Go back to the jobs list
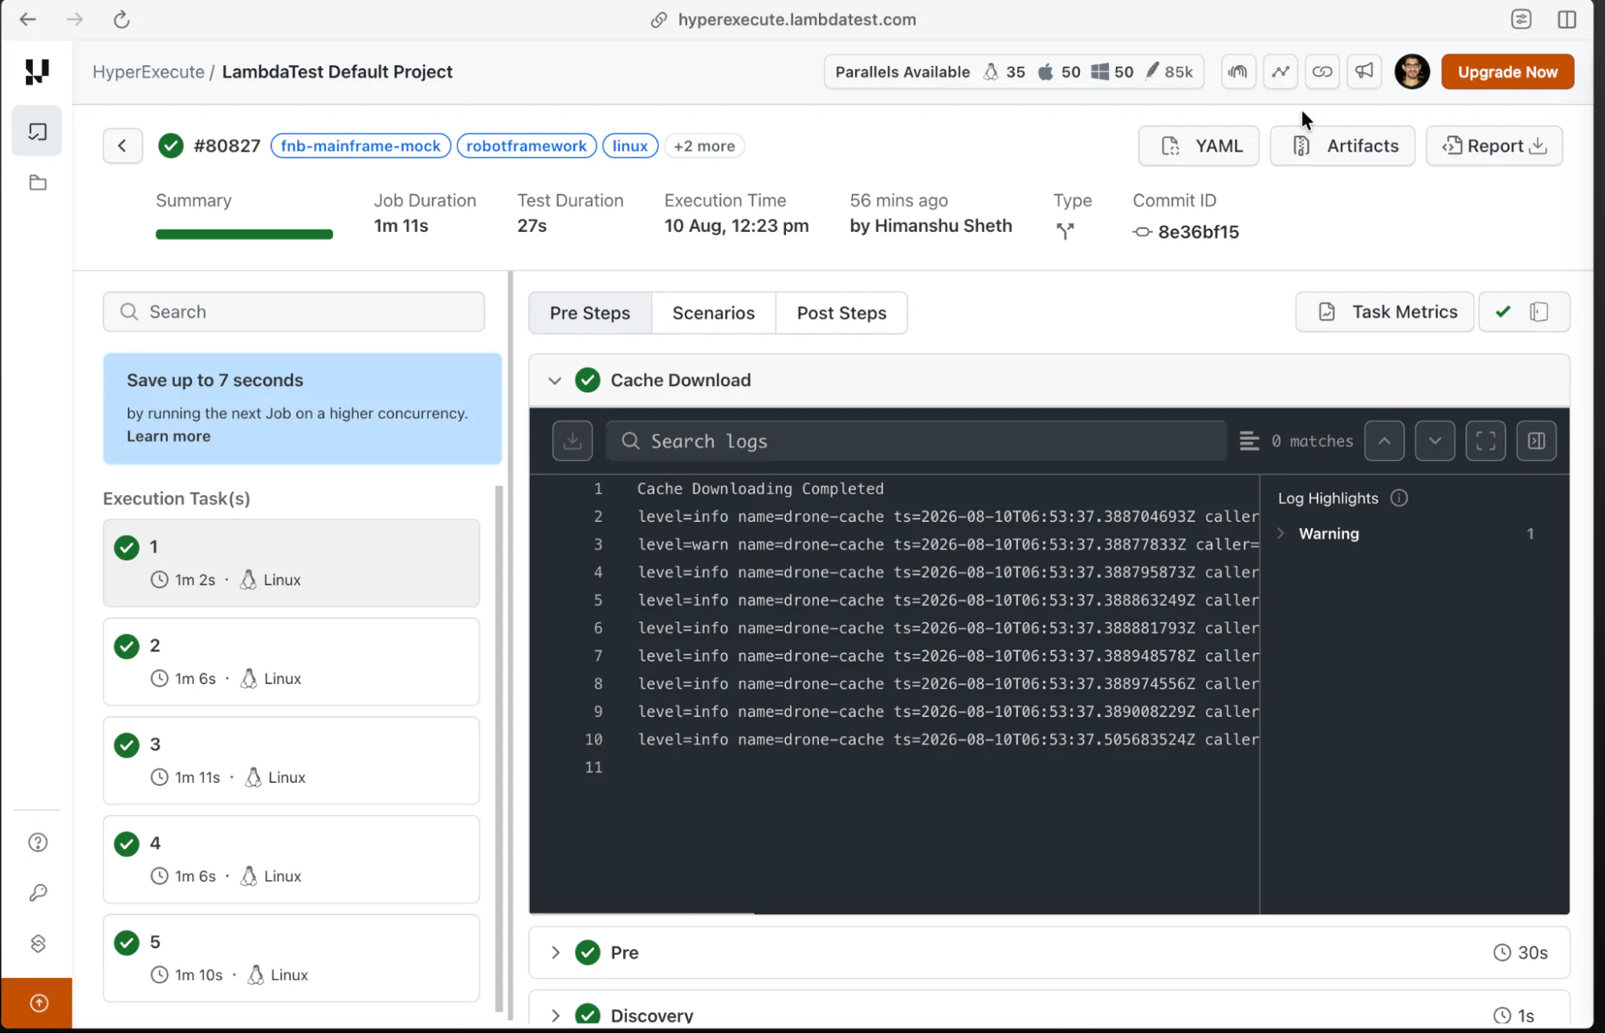The height and width of the screenshot is (1034, 1605). click(x=122, y=145)
